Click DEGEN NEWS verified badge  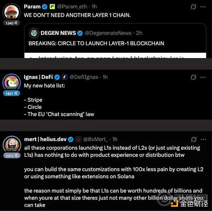pos(80,33)
